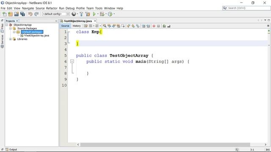Screen dimensions: 271x152
Task: Click the Find Selection magnifier icon
Action: [x=105, y=26]
